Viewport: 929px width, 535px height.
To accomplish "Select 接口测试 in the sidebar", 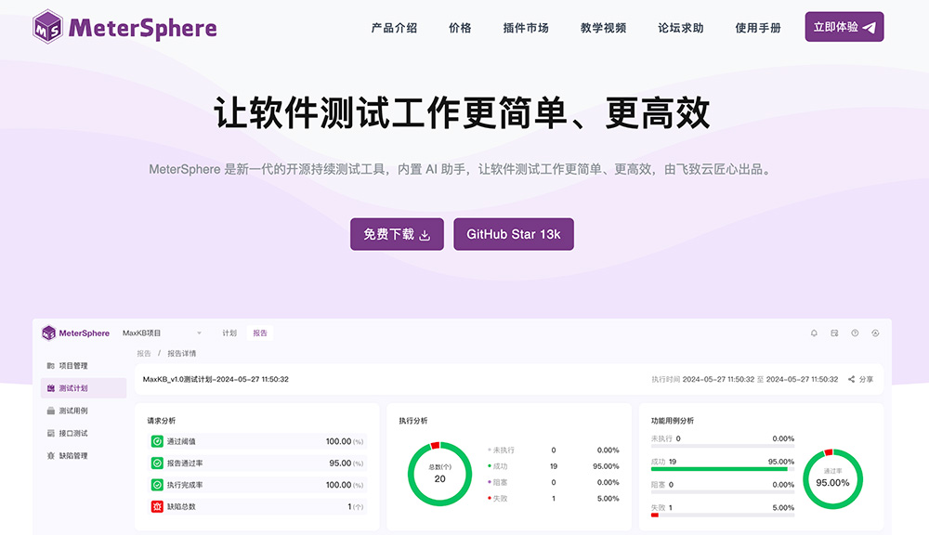I will 84,433.
